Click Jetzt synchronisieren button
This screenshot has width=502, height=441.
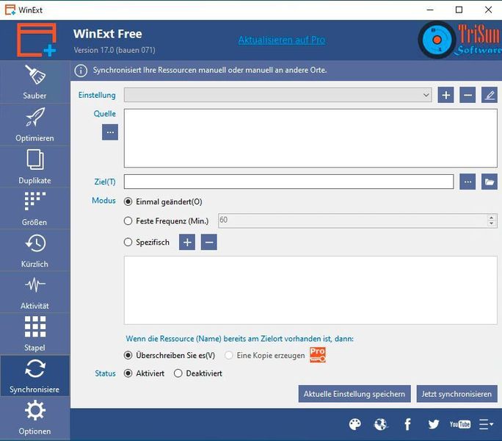[456, 394]
